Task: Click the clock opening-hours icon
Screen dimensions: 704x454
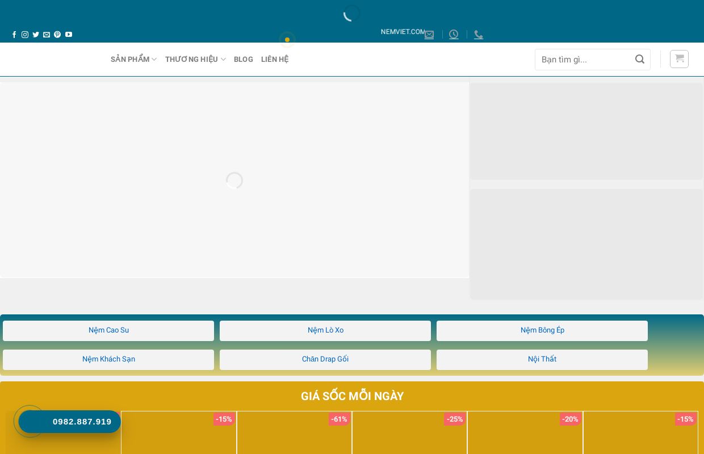Action: click(454, 35)
